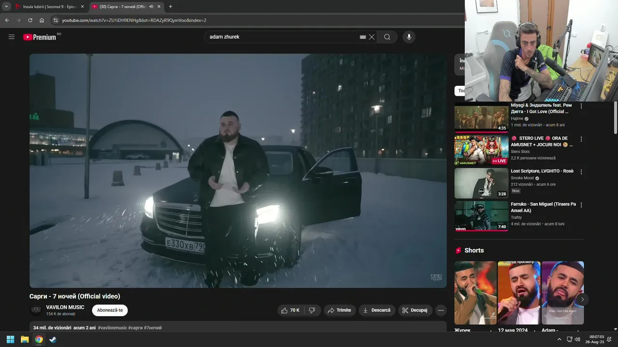Click the #сарги hashtag

[135, 328]
